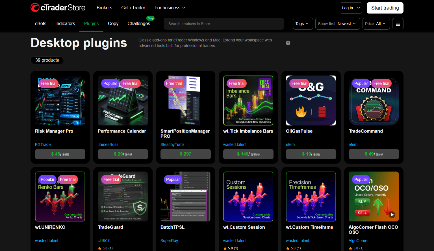434x251 pixels.
Task: Click the Free trial badge on OilGasPulse
Action: point(299,83)
